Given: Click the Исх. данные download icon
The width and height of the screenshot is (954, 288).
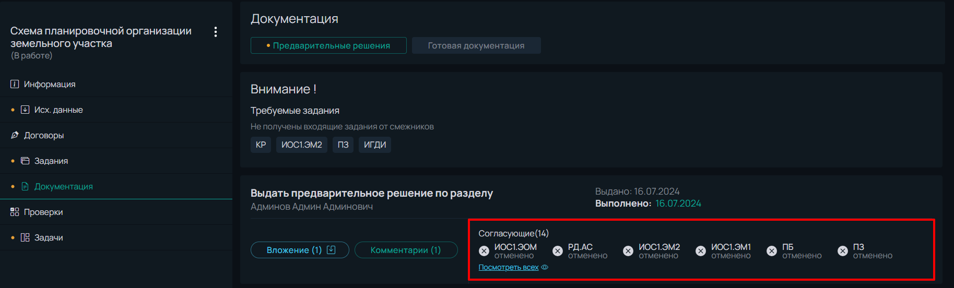Looking at the screenshot, I should [x=25, y=110].
